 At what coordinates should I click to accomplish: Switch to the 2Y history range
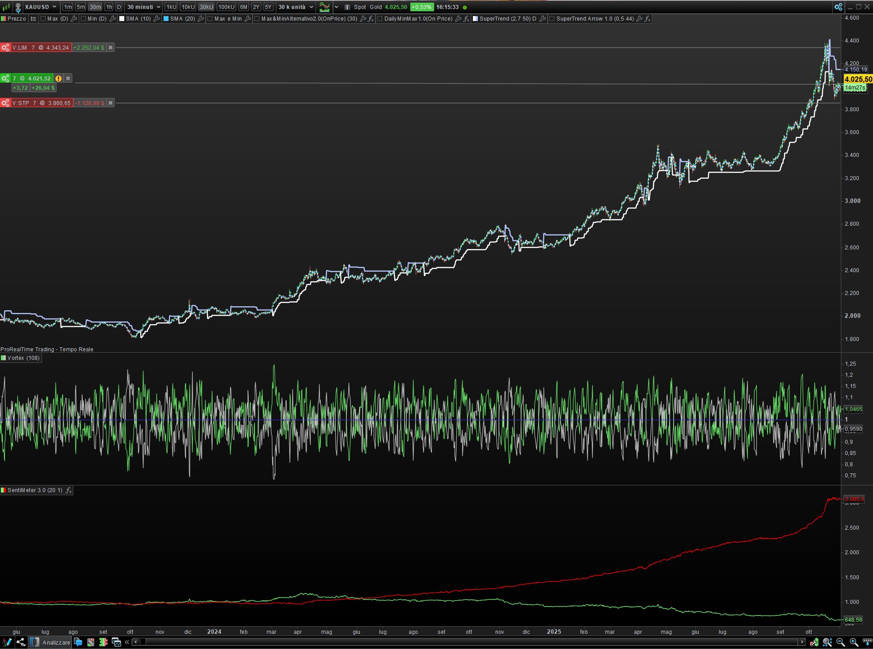coord(256,7)
